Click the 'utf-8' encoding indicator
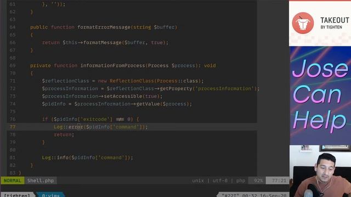Viewport: 351px width, 197px height. (x=220, y=181)
